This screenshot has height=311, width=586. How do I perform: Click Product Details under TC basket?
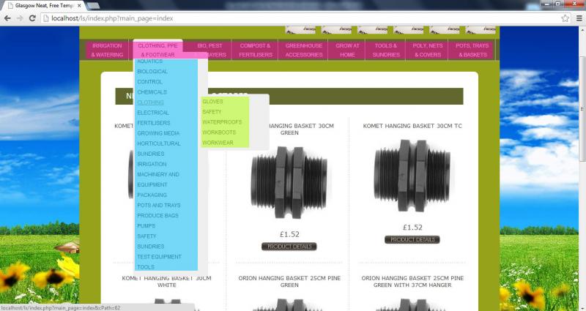[412, 240]
